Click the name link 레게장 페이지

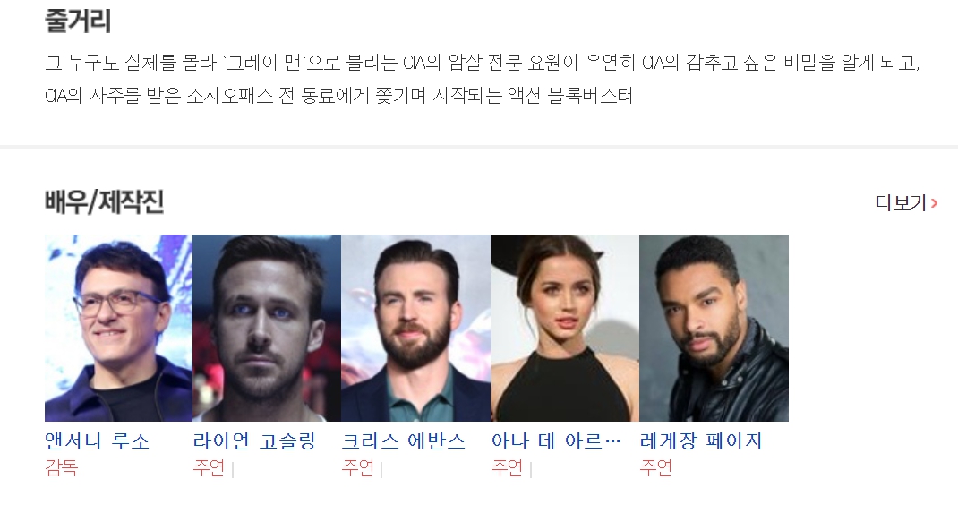[701, 441]
